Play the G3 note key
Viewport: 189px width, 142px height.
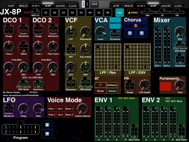72,13
